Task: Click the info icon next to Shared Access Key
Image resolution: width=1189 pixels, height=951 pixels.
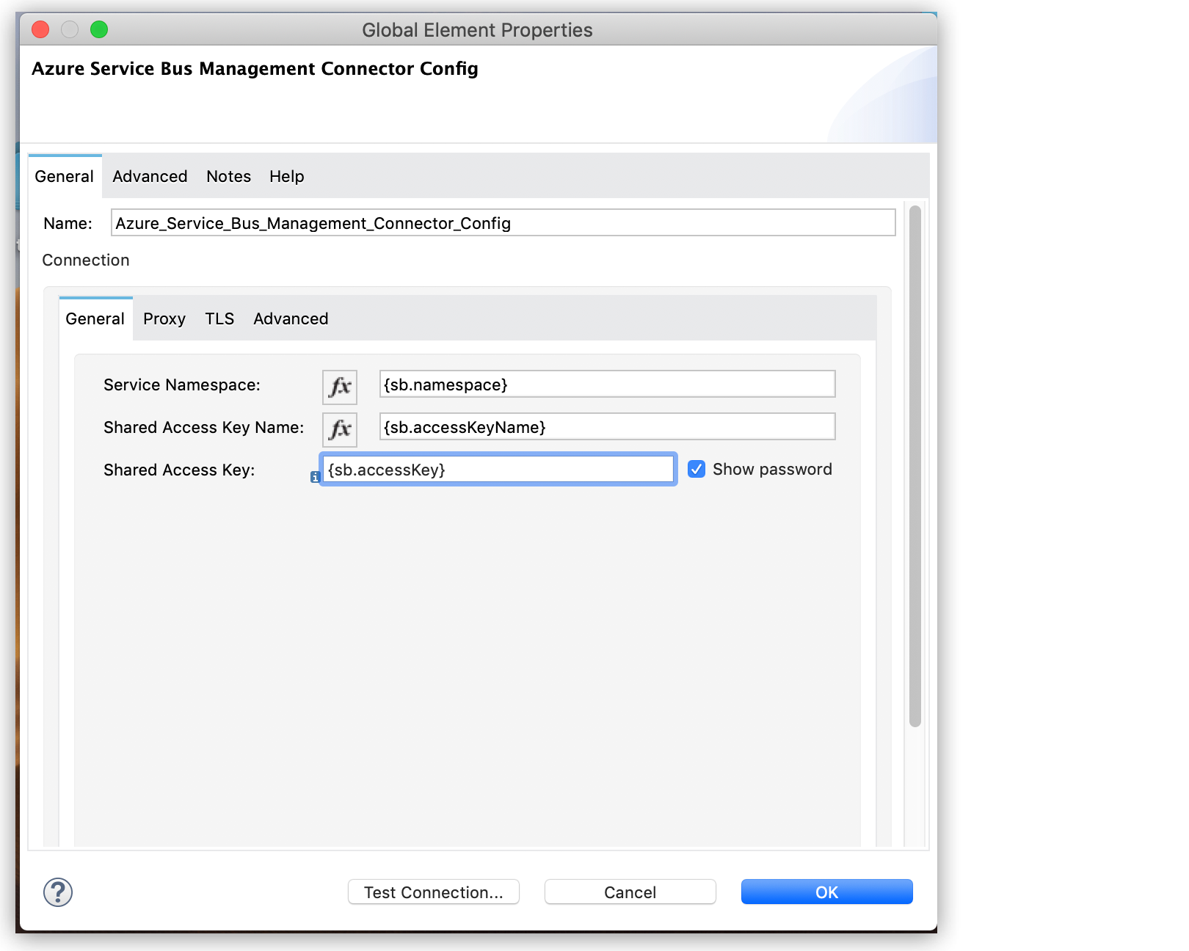Action: point(315,477)
